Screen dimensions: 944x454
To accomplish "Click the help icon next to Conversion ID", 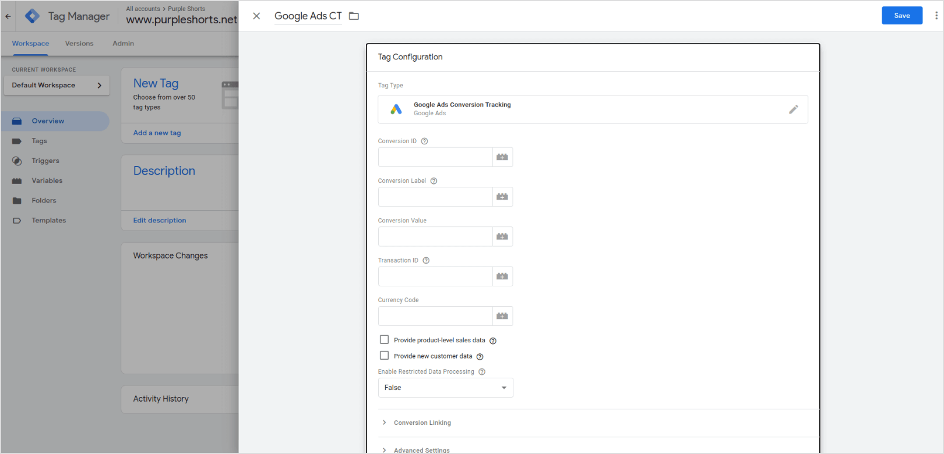I will [424, 141].
